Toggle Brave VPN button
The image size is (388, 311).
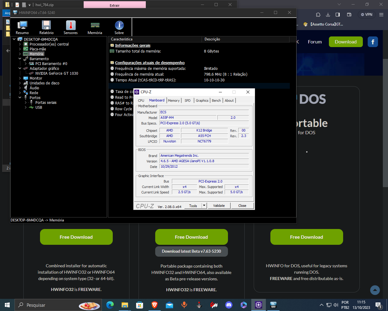(x=366, y=15)
